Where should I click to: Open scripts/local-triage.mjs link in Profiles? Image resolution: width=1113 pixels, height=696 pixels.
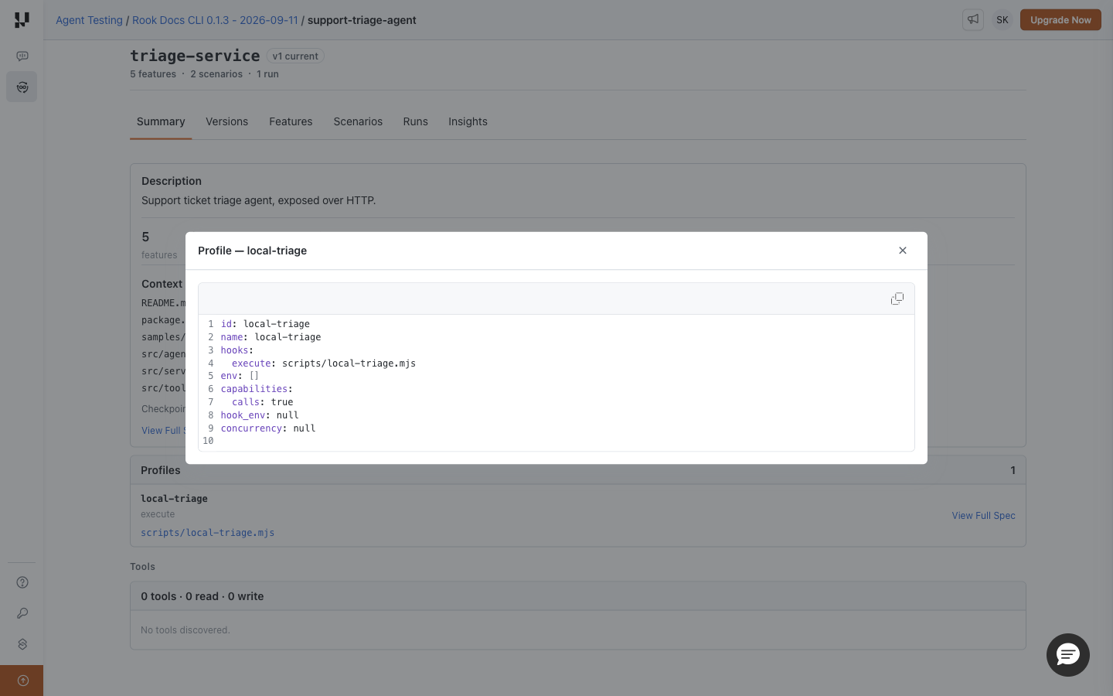coord(207,533)
